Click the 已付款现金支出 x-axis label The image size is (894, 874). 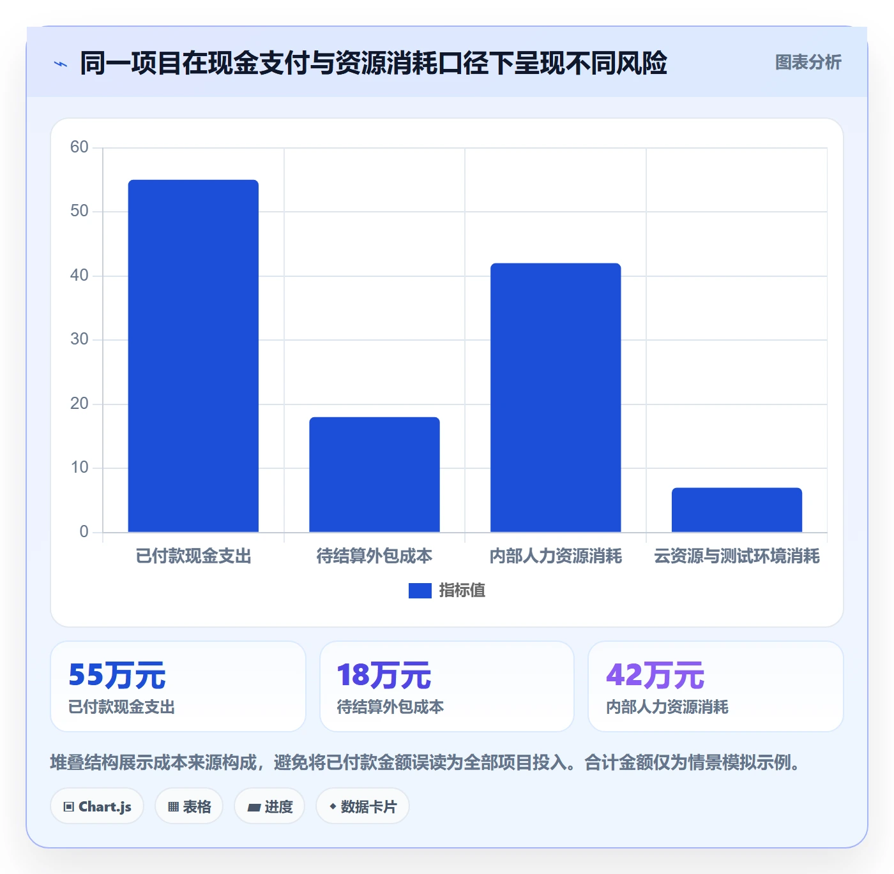click(193, 556)
